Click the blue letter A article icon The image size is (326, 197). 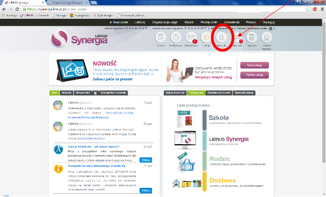(x=58, y=149)
